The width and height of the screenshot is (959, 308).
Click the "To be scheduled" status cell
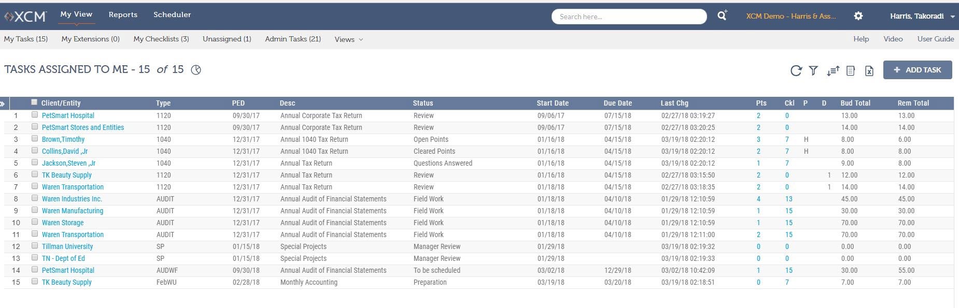point(437,270)
